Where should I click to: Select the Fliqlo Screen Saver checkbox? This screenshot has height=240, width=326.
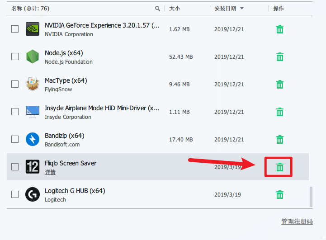click(15, 167)
